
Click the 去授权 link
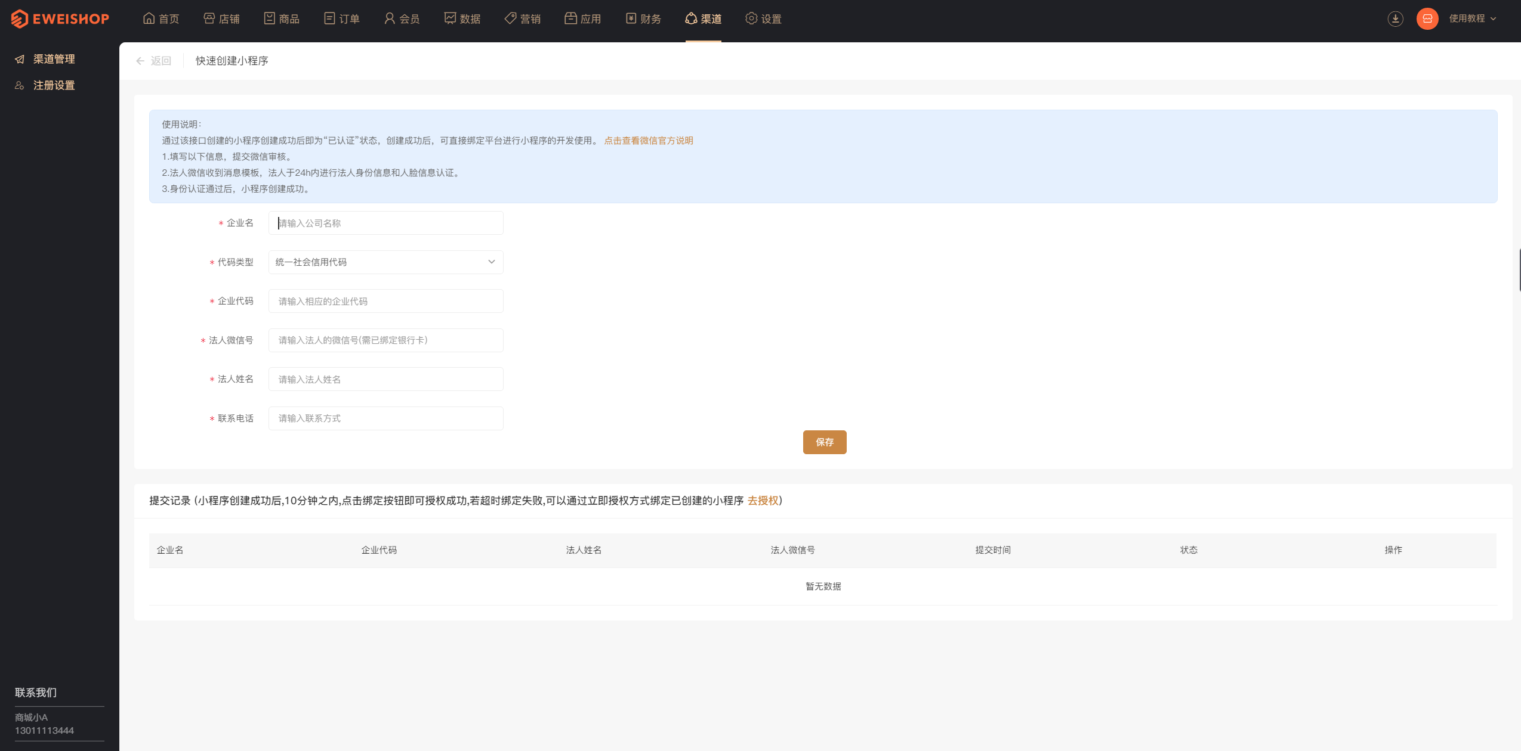(x=763, y=501)
